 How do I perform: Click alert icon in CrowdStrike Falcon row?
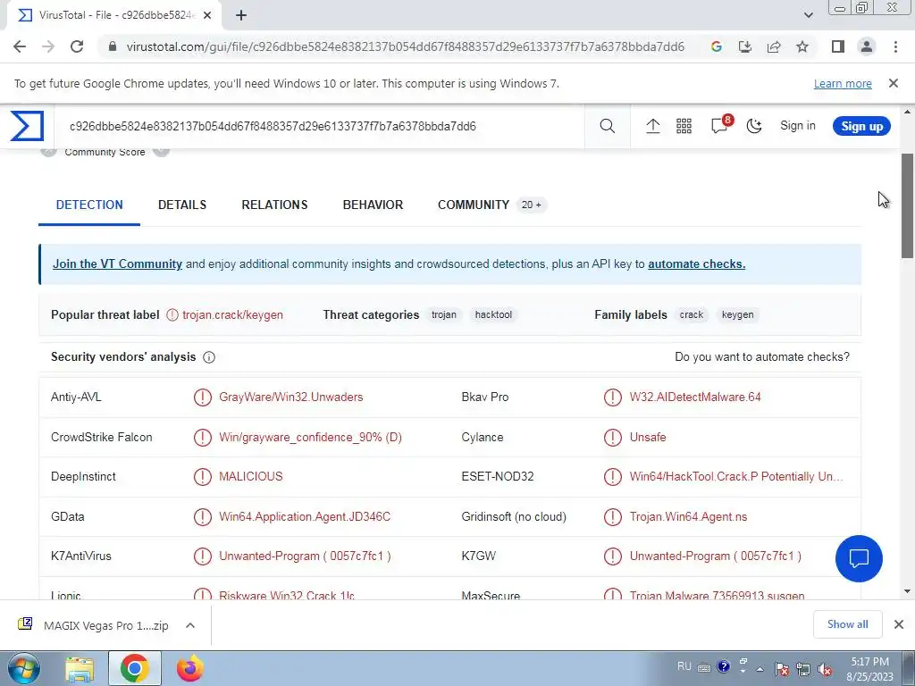pos(203,438)
